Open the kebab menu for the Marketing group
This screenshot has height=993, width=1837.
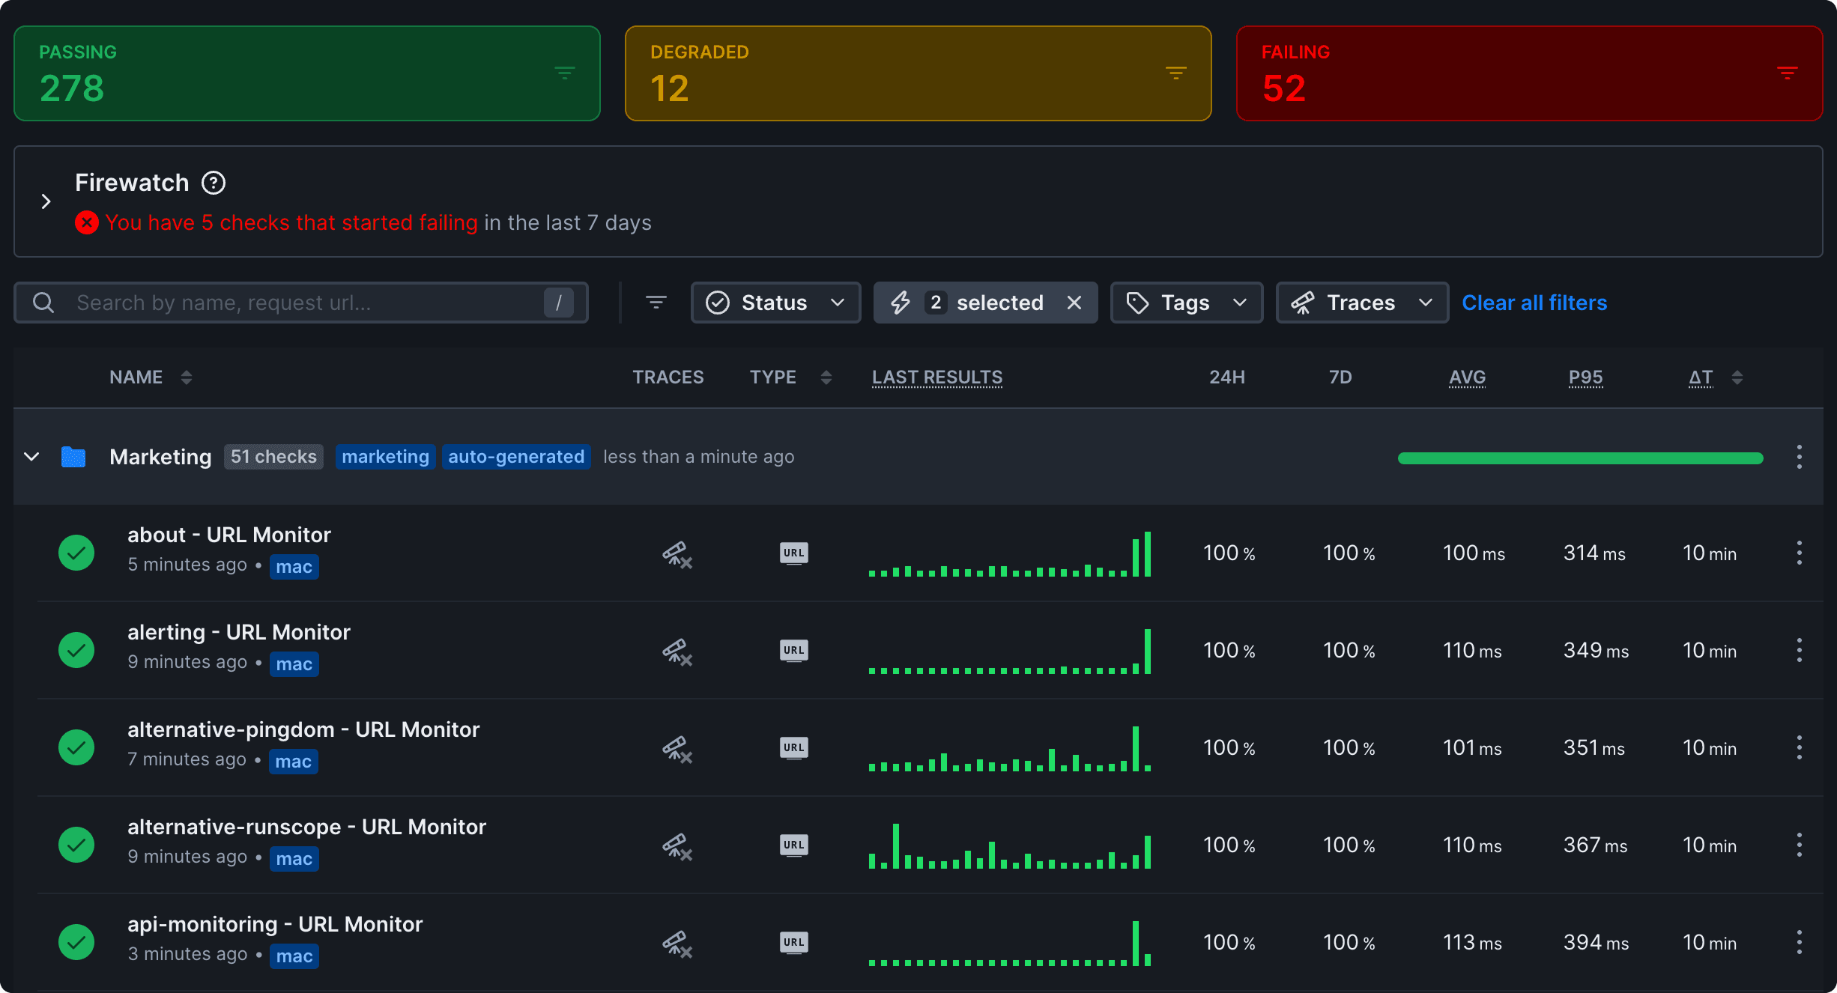point(1800,457)
